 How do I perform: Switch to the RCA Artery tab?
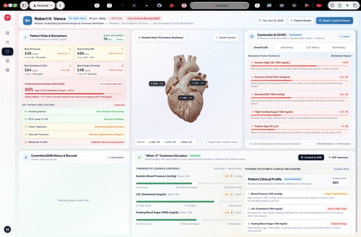[x=339, y=47]
